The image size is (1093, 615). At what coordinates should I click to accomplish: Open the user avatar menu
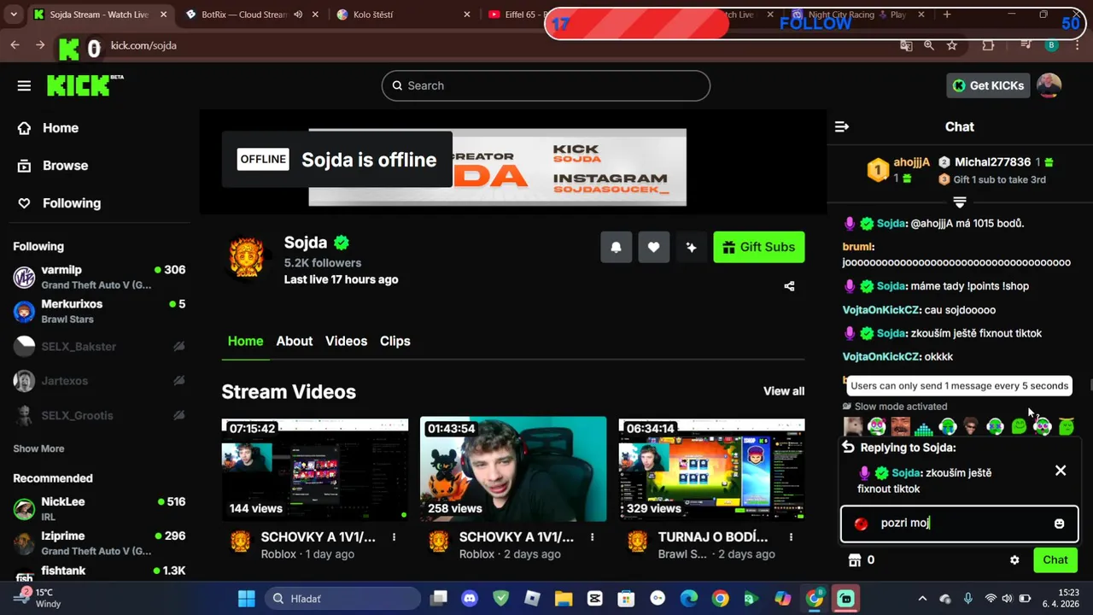tap(1049, 85)
